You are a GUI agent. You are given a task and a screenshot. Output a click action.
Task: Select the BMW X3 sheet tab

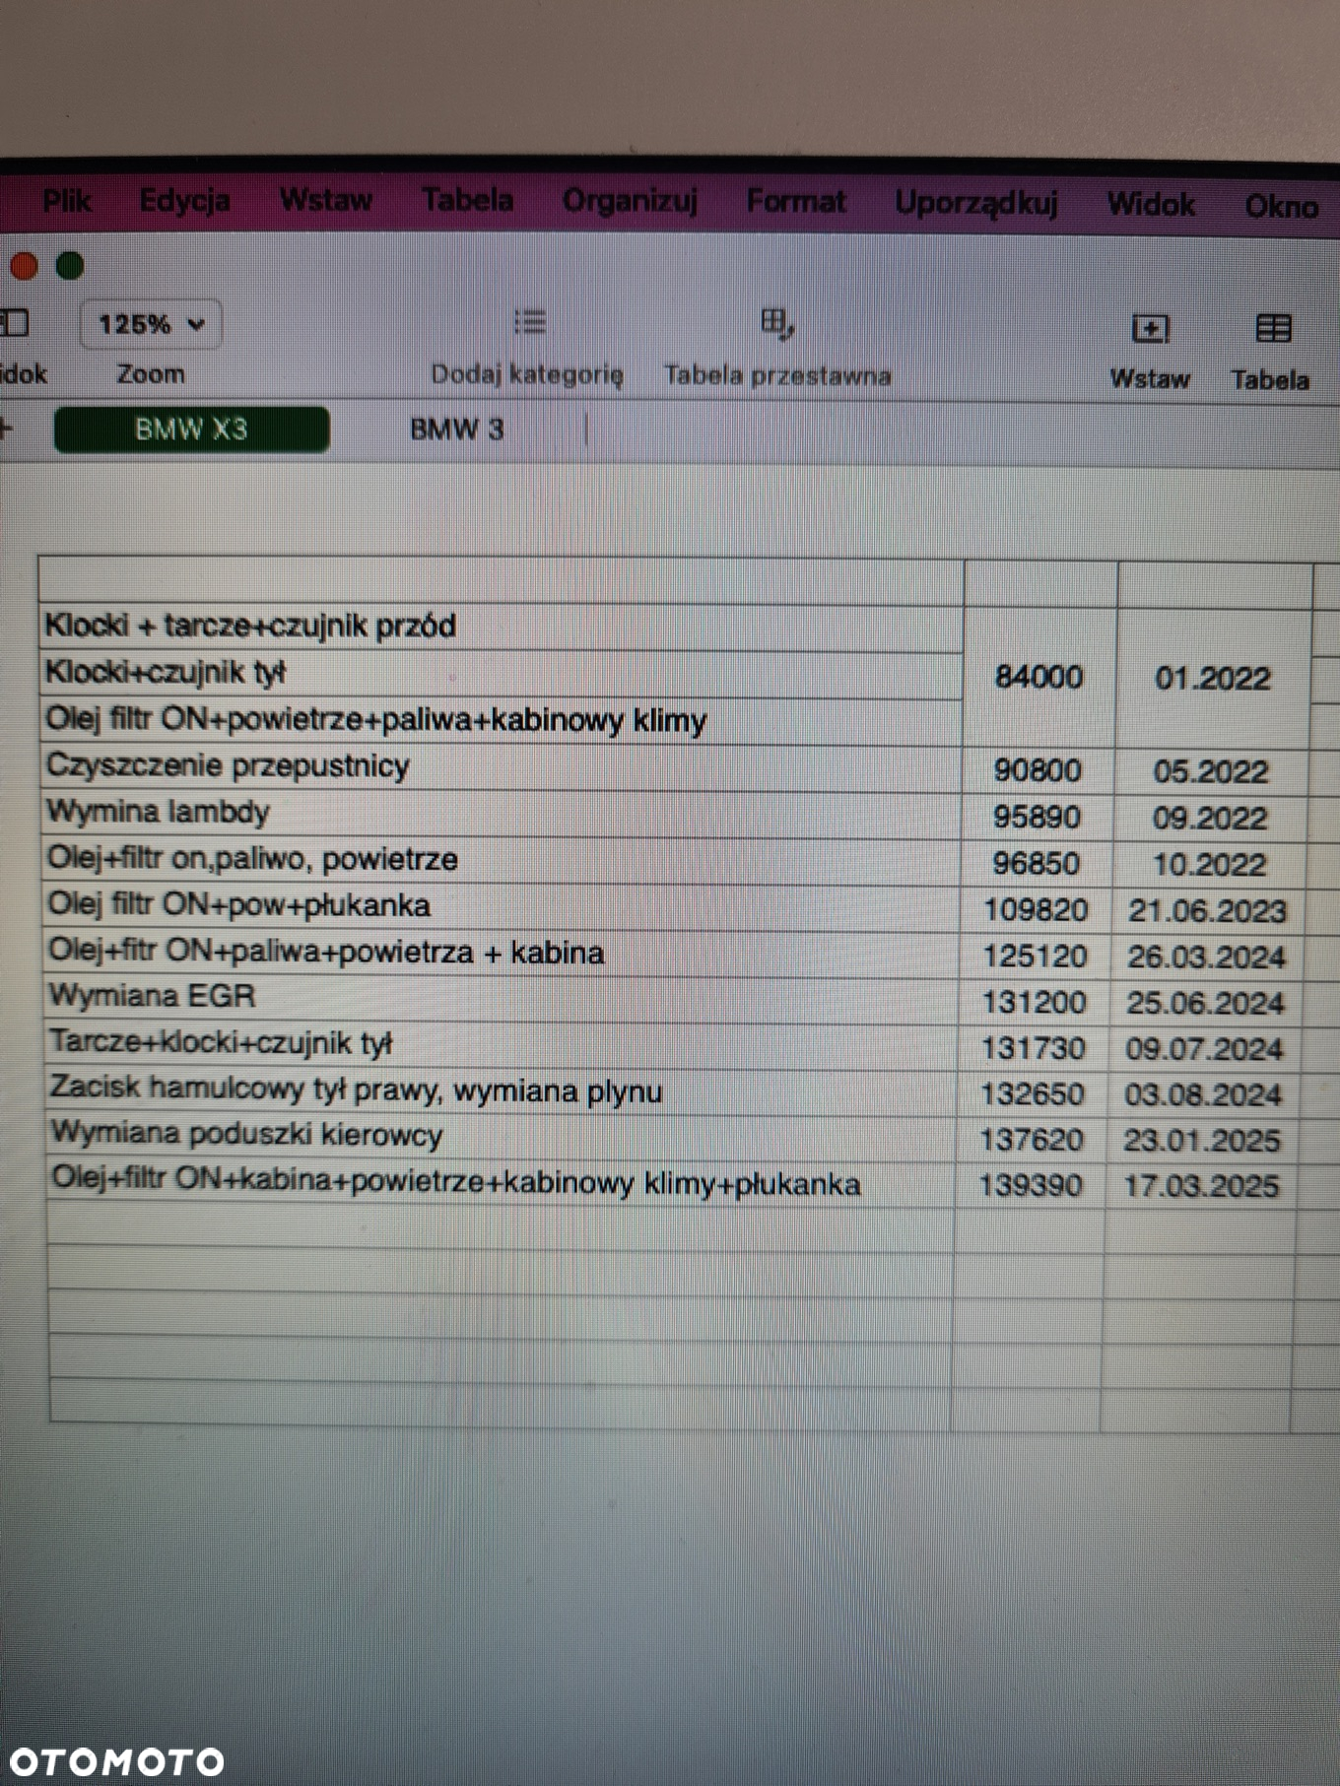coord(191,430)
